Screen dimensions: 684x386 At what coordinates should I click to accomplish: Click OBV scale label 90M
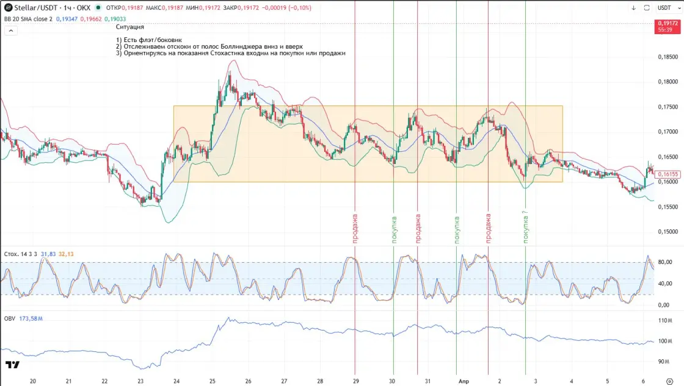tap(663, 362)
